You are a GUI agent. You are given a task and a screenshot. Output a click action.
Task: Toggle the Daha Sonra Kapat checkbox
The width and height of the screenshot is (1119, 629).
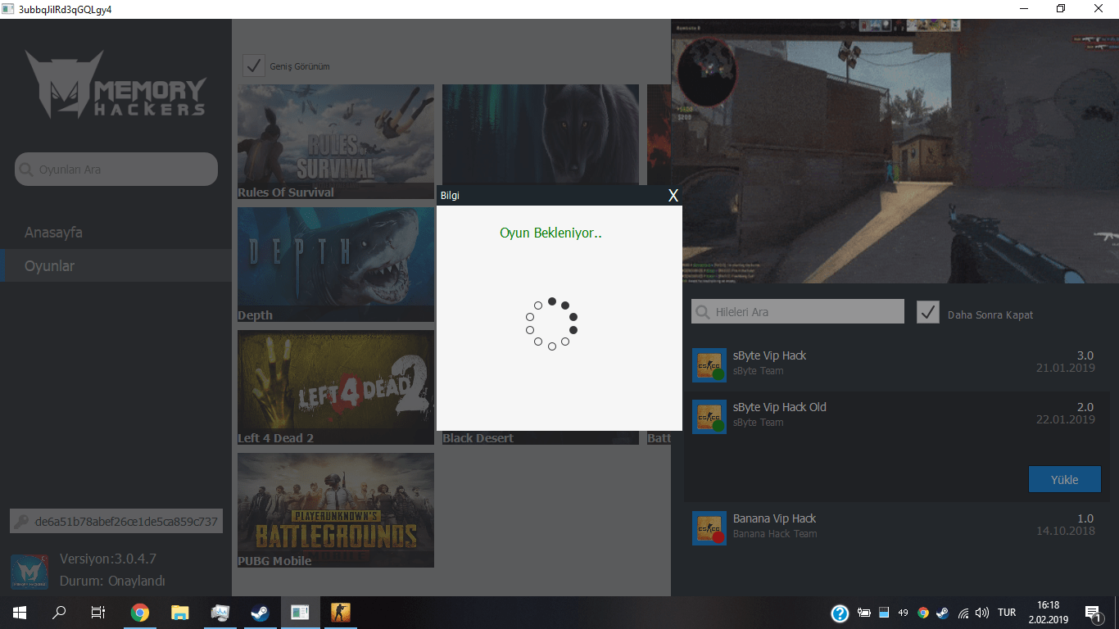[x=928, y=312]
